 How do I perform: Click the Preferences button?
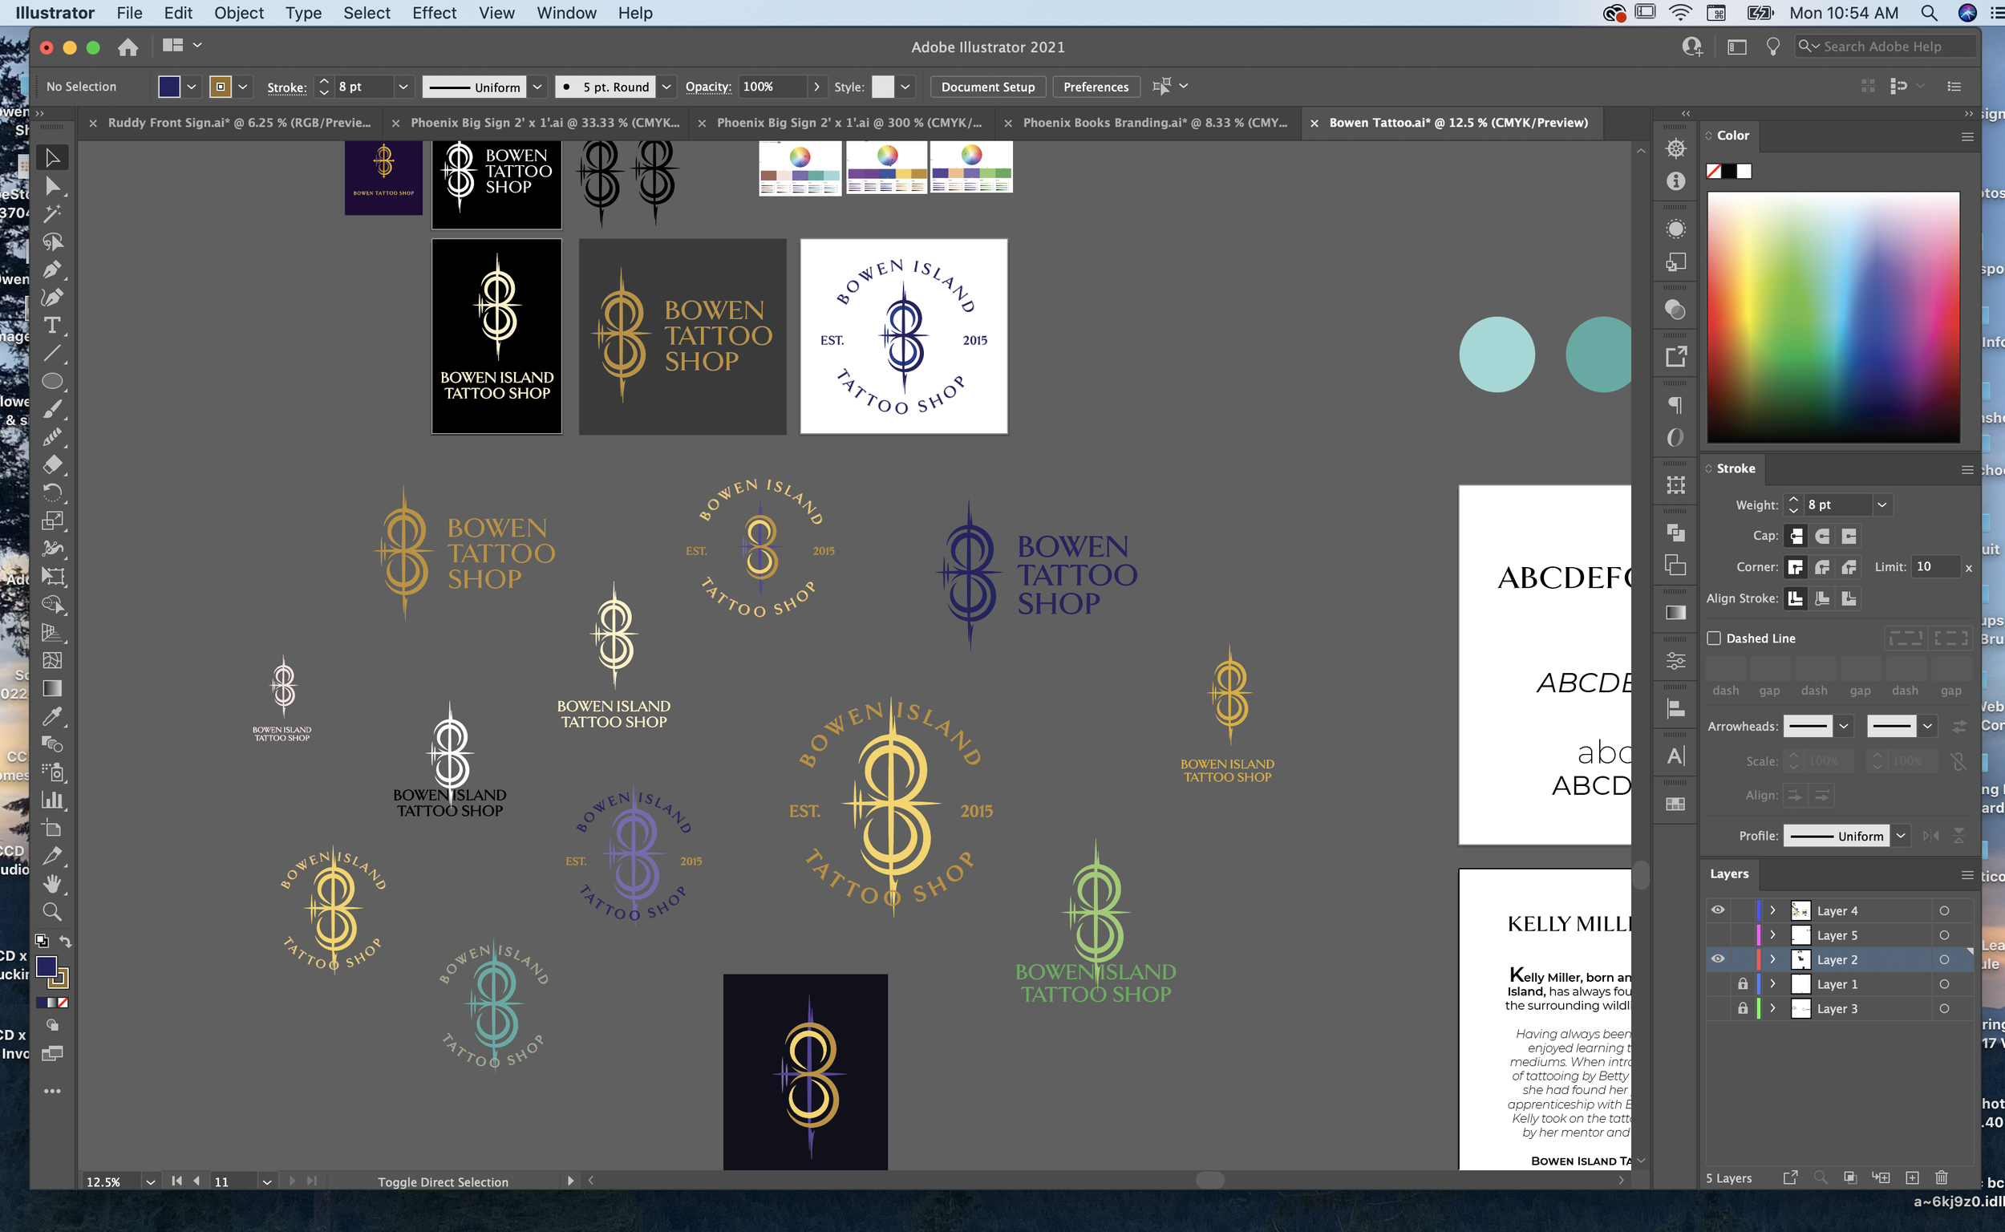tap(1095, 87)
